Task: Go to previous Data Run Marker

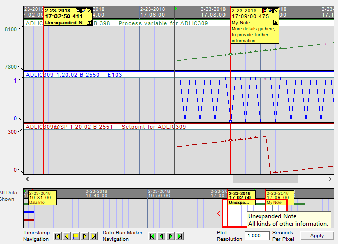Action: point(161,236)
